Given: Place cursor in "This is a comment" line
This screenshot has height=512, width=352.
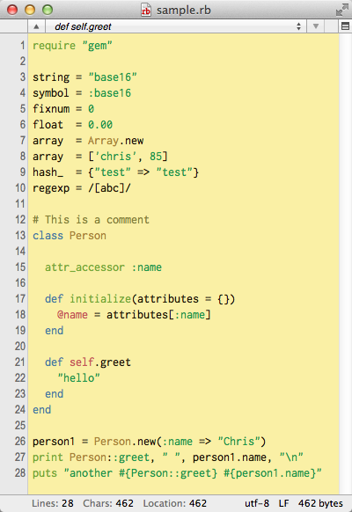Looking at the screenshot, I should pyautogui.click(x=91, y=220).
